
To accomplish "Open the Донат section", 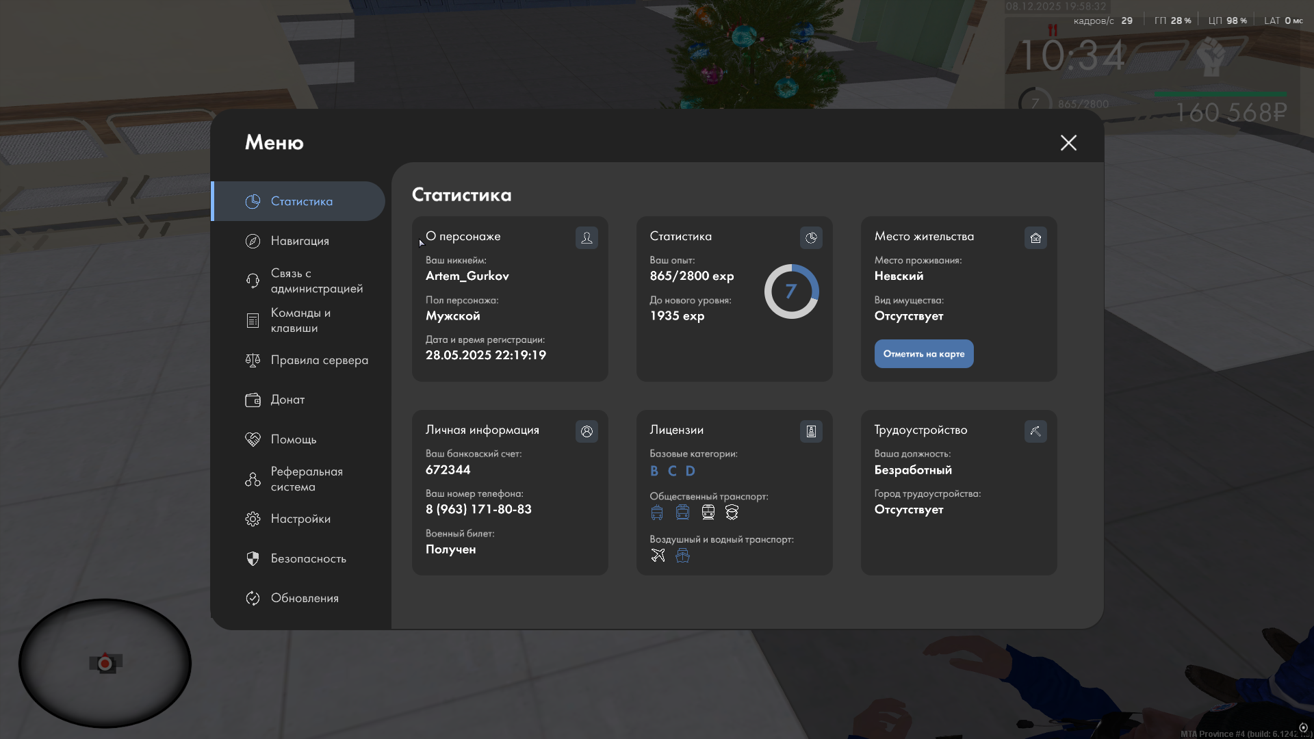I will [287, 400].
